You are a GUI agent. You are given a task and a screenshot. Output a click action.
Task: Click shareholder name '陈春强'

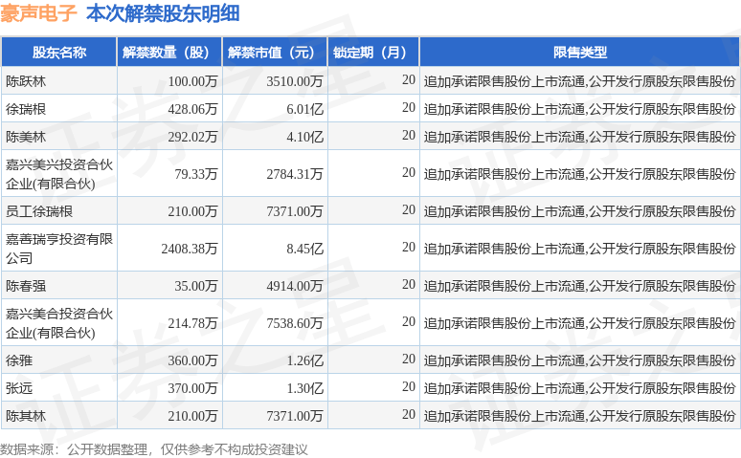(26, 286)
